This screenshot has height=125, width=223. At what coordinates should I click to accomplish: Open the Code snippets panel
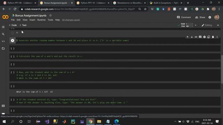[3, 41]
